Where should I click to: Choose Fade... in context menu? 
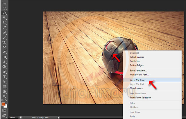[x=133, y=116]
